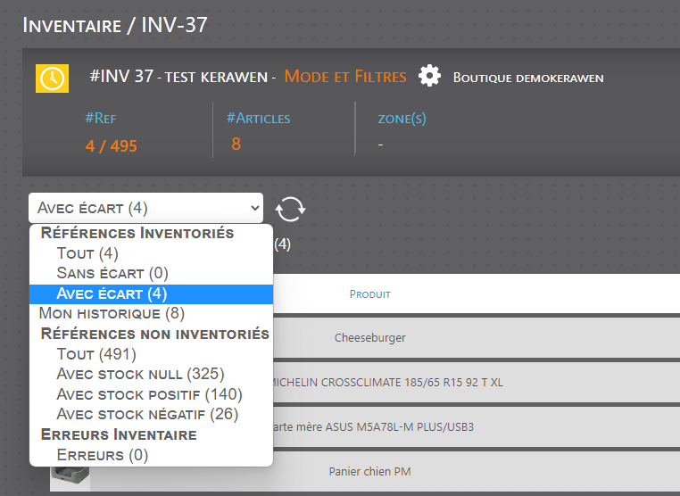Open the Avec écart (4) filter dropdown
This screenshot has height=496, width=680.
[145, 208]
